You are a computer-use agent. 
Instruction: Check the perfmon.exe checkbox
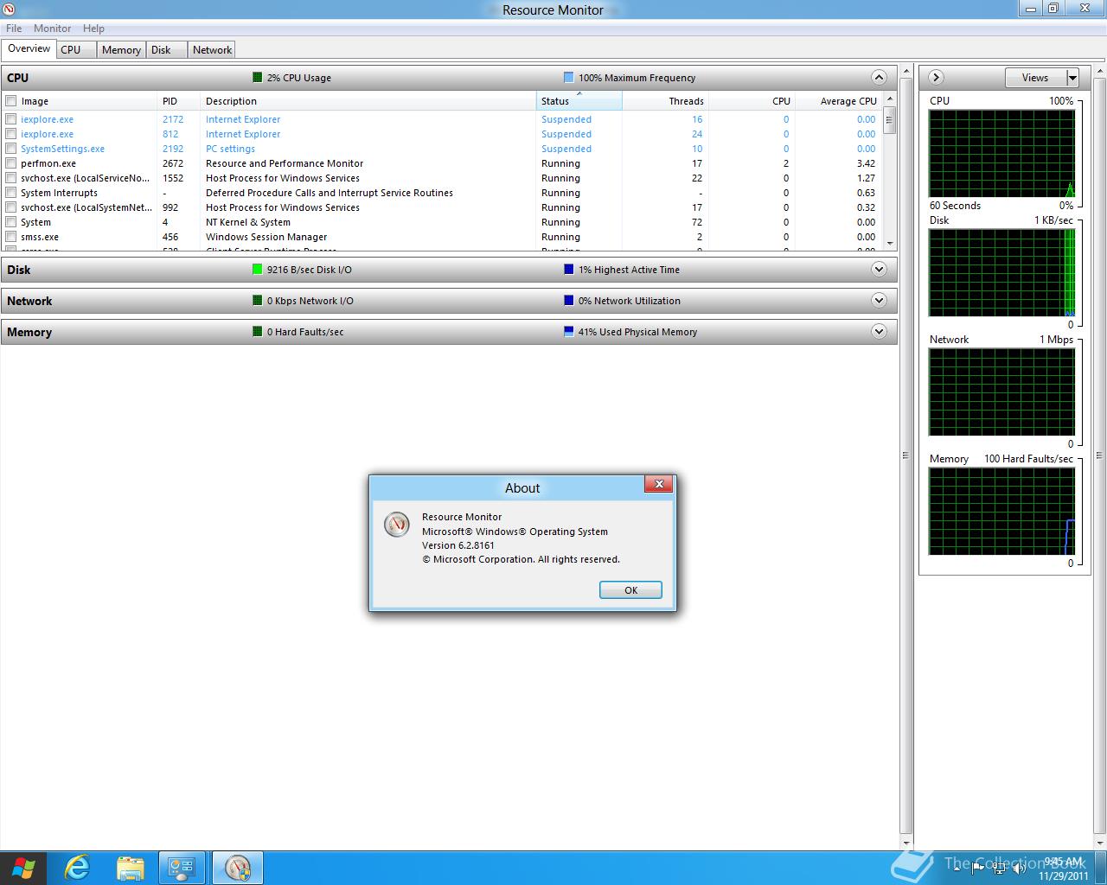tap(11, 163)
